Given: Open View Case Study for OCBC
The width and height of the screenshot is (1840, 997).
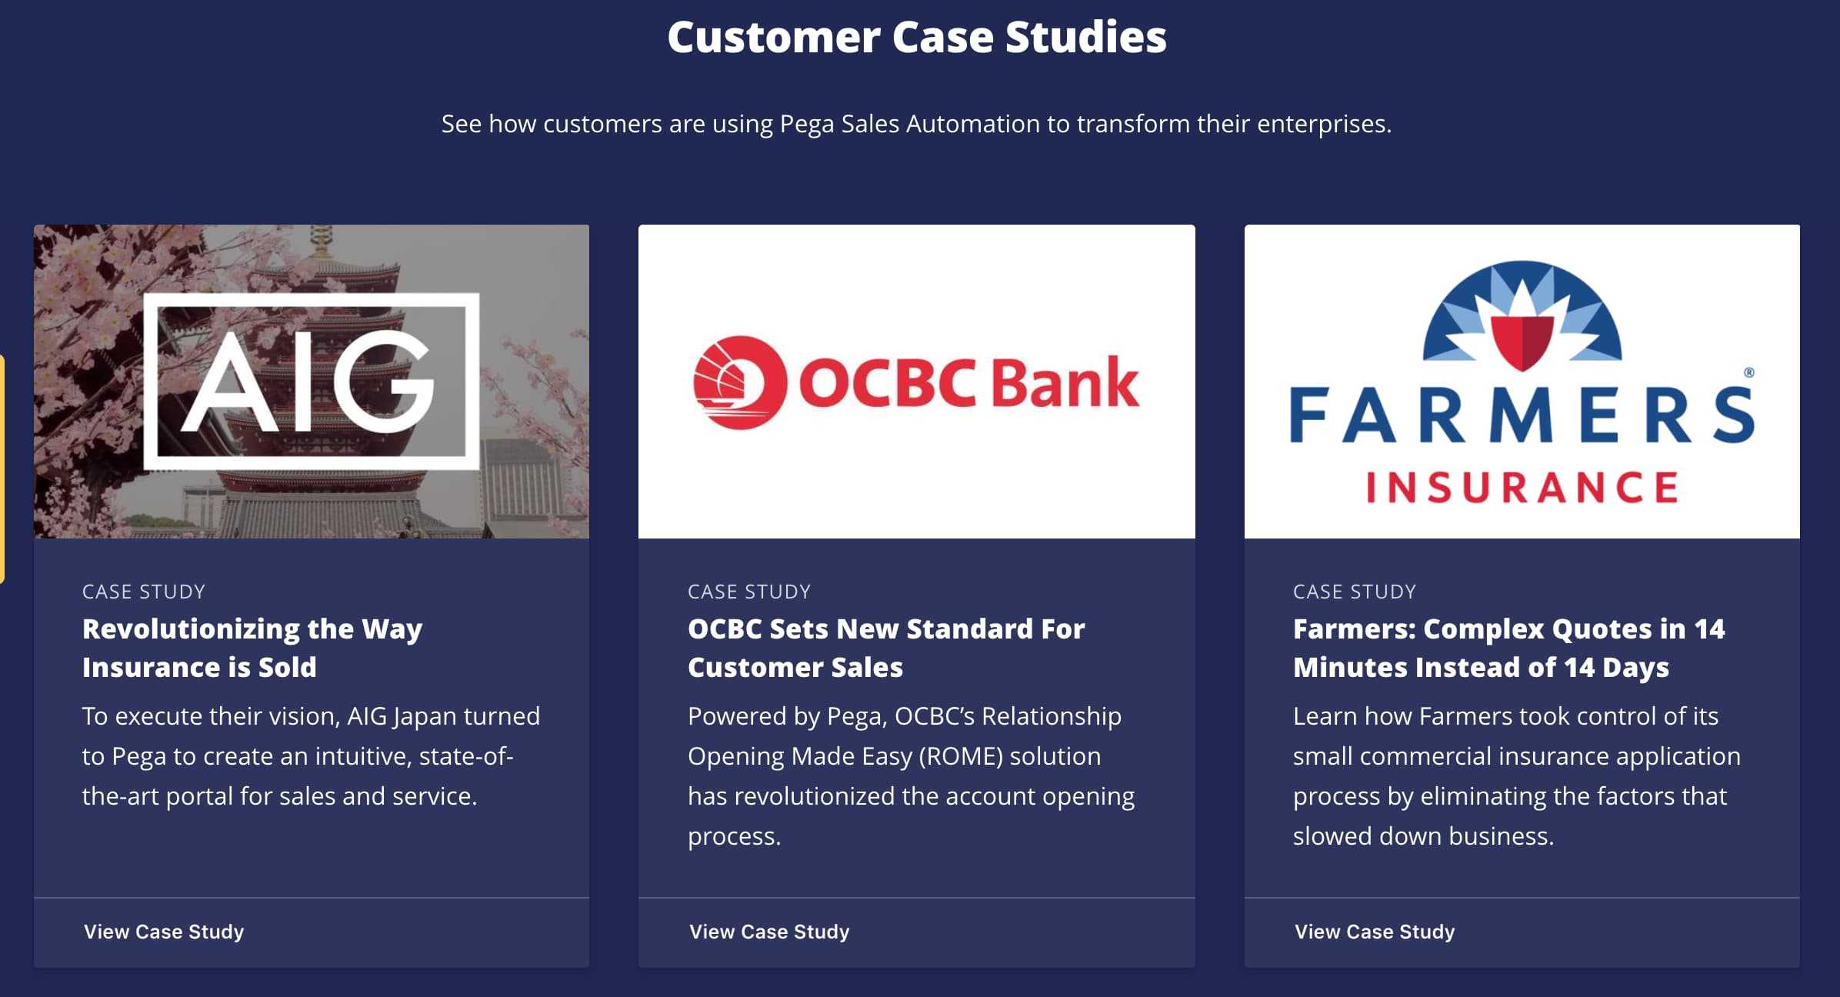Looking at the screenshot, I should click(x=769, y=932).
